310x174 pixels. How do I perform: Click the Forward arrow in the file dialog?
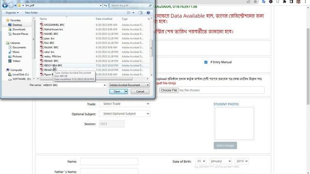click(x=11, y=5)
